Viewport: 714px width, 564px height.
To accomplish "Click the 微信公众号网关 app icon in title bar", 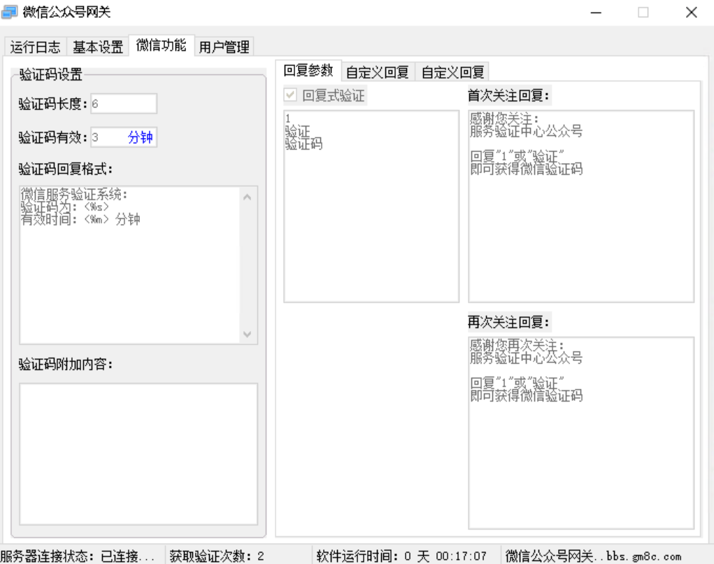I will (10, 12).
